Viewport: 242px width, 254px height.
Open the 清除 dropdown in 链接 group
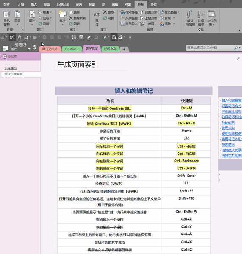174,24
